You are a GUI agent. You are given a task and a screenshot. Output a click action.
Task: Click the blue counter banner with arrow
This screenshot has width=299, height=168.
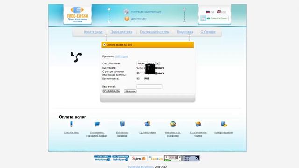(x=191, y=158)
